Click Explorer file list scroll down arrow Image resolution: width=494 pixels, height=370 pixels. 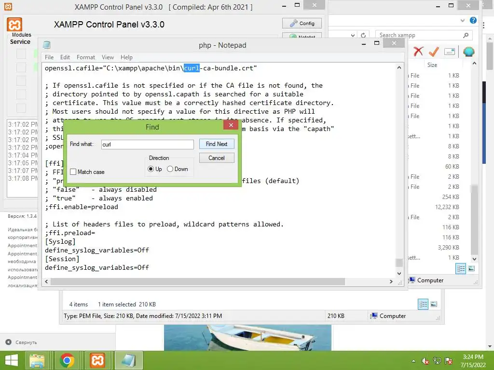tap(475, 259)
